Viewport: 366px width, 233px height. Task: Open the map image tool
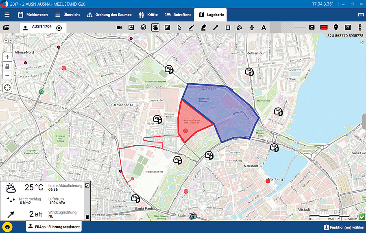131,28
